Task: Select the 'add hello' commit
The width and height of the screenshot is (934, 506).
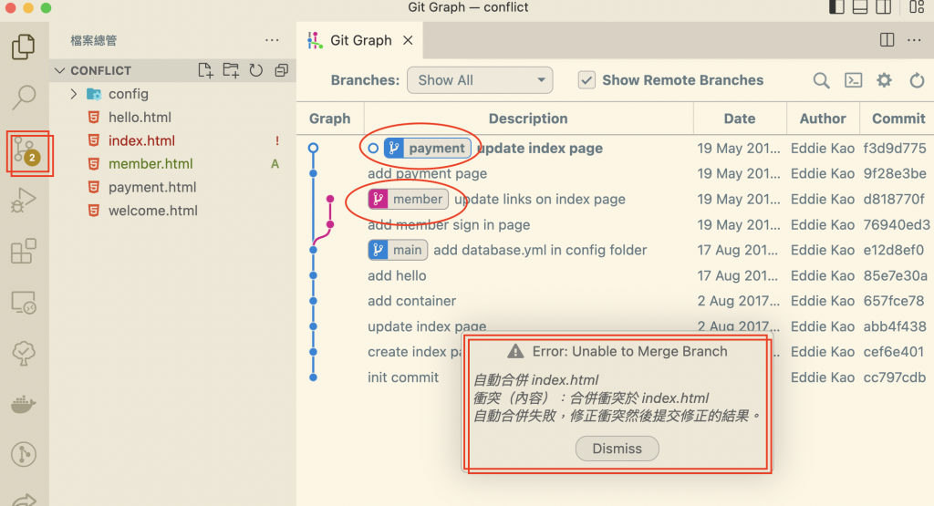Action: pyautogui.click(x=397, y=275)
